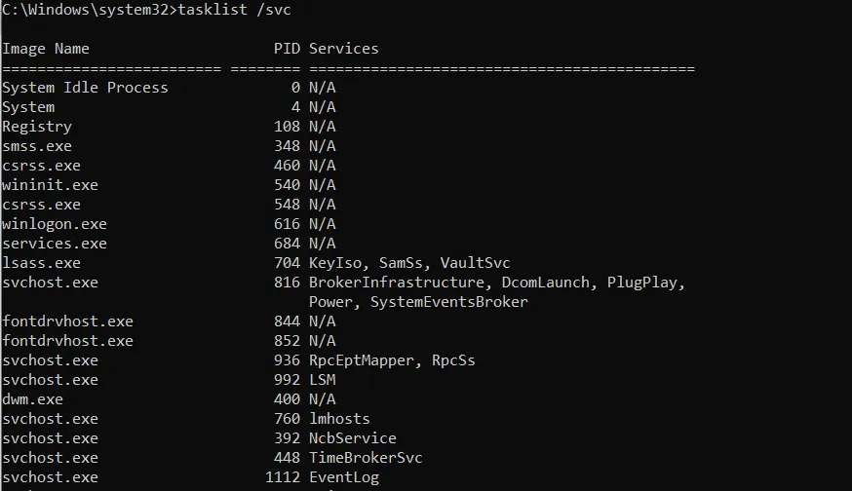Click the Registry process name
Screen dimensions: 852x491
coord(37,127)
